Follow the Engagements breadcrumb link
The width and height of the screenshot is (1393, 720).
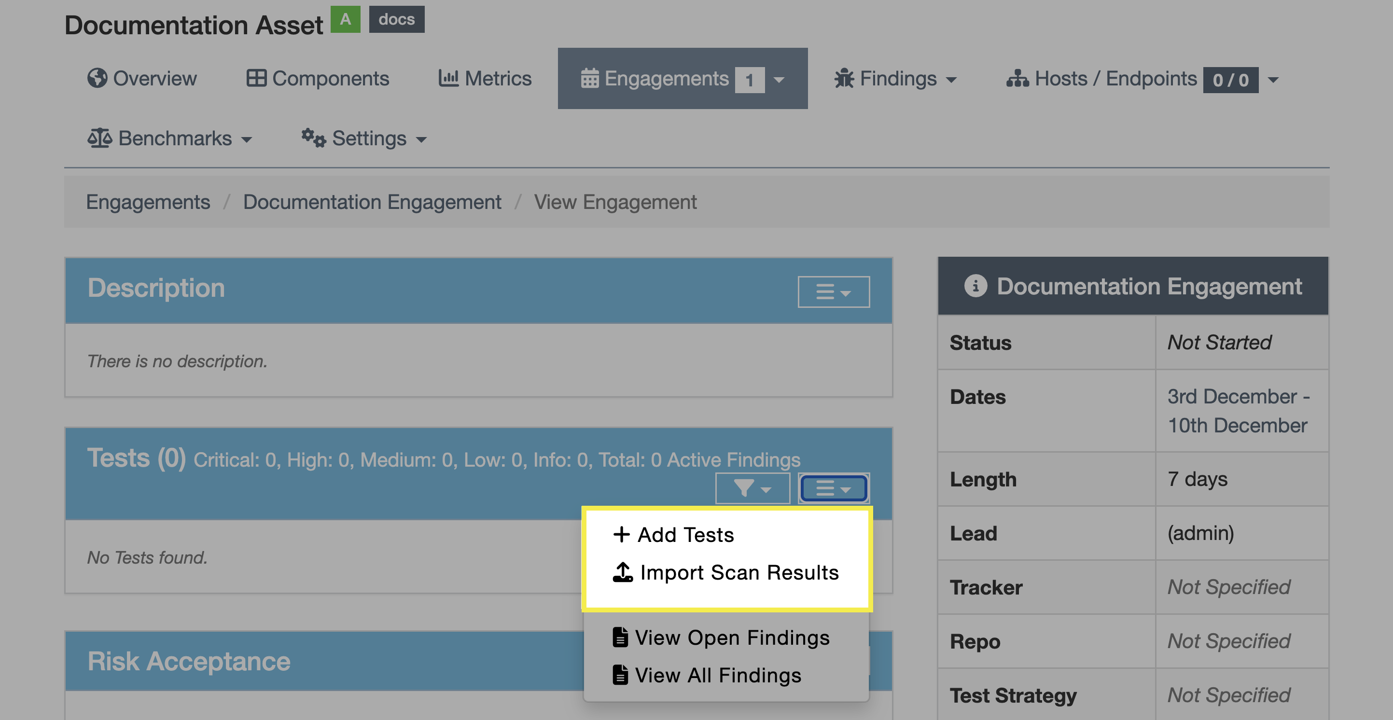(x=148, y=202)
